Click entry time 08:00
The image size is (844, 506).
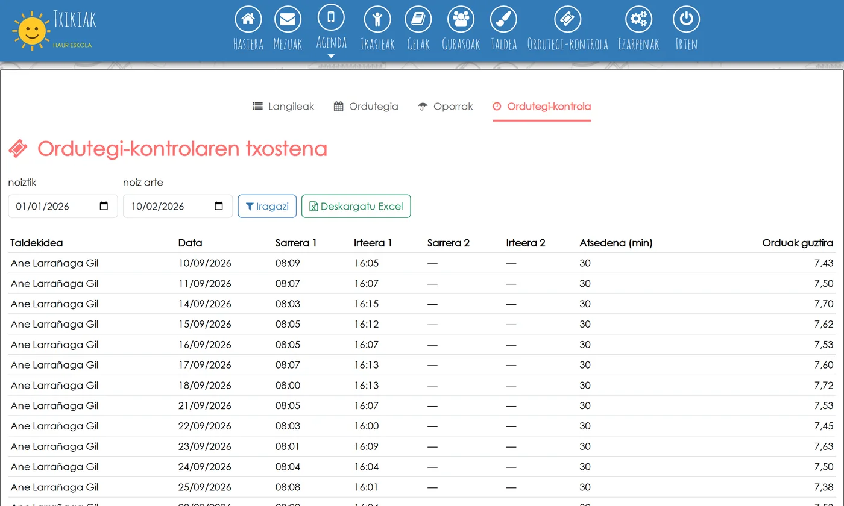pos(288,385)
